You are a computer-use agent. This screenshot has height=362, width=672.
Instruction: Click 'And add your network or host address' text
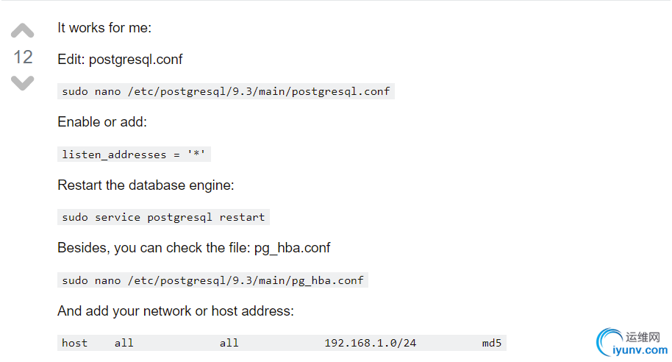click(176, 311)
